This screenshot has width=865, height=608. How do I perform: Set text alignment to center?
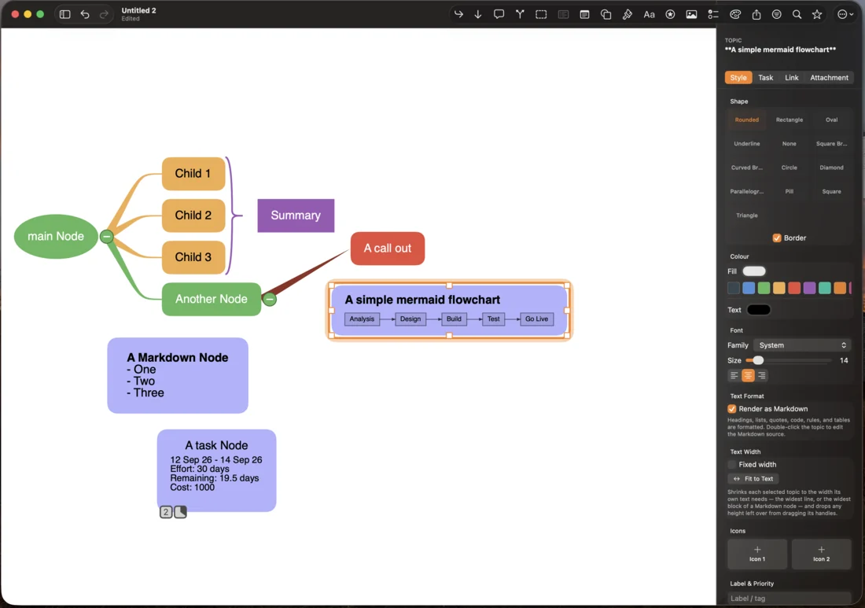(748, 376)
